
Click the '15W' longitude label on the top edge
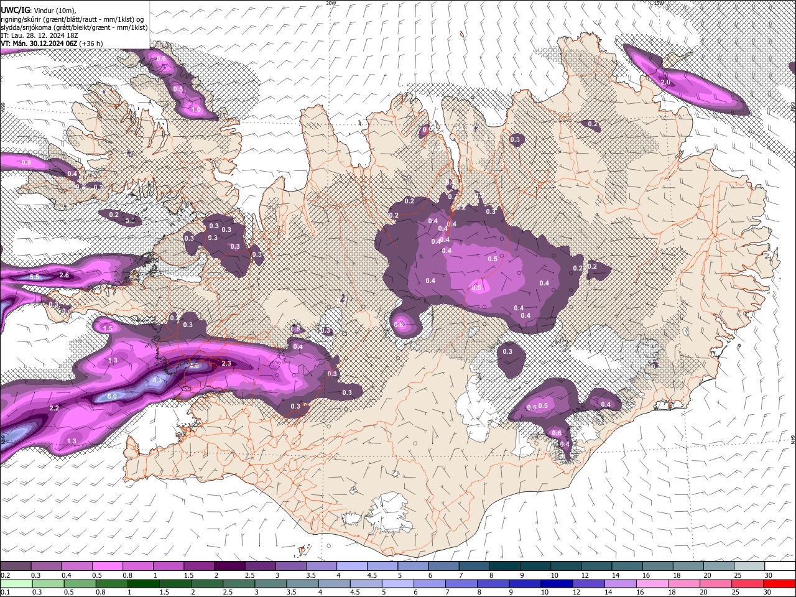659,3
